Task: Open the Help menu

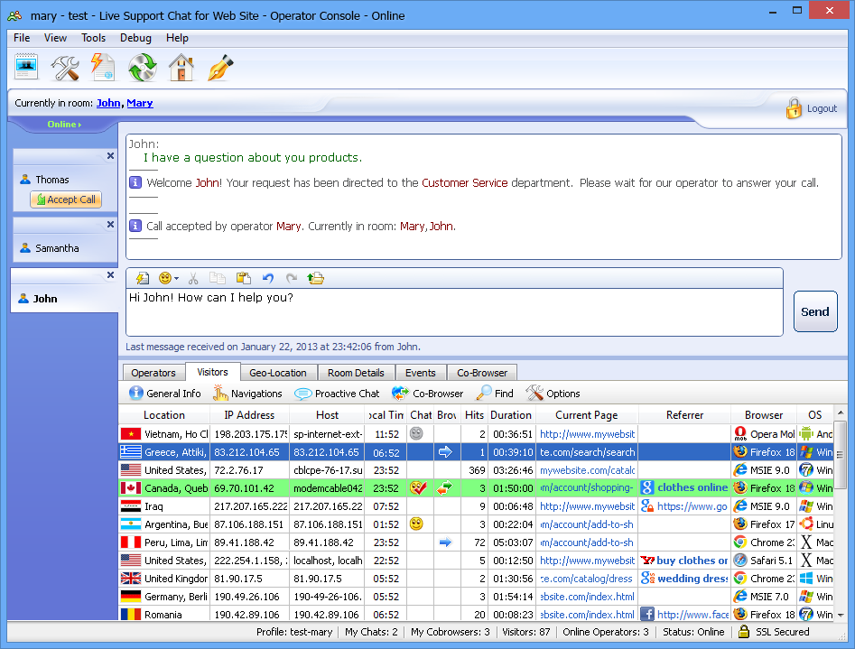Action: [177, 38]
